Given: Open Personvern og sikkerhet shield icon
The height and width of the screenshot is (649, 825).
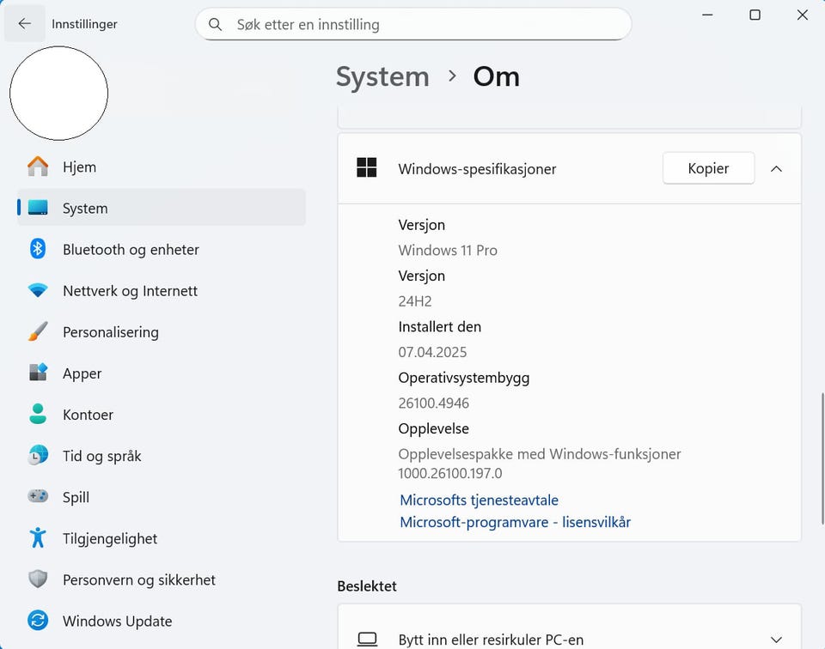Looking at the screenshot, I should [38, 579].
